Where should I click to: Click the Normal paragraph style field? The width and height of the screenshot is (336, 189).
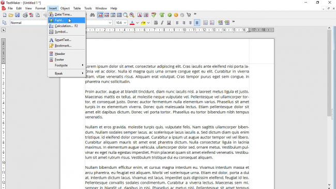28,23
